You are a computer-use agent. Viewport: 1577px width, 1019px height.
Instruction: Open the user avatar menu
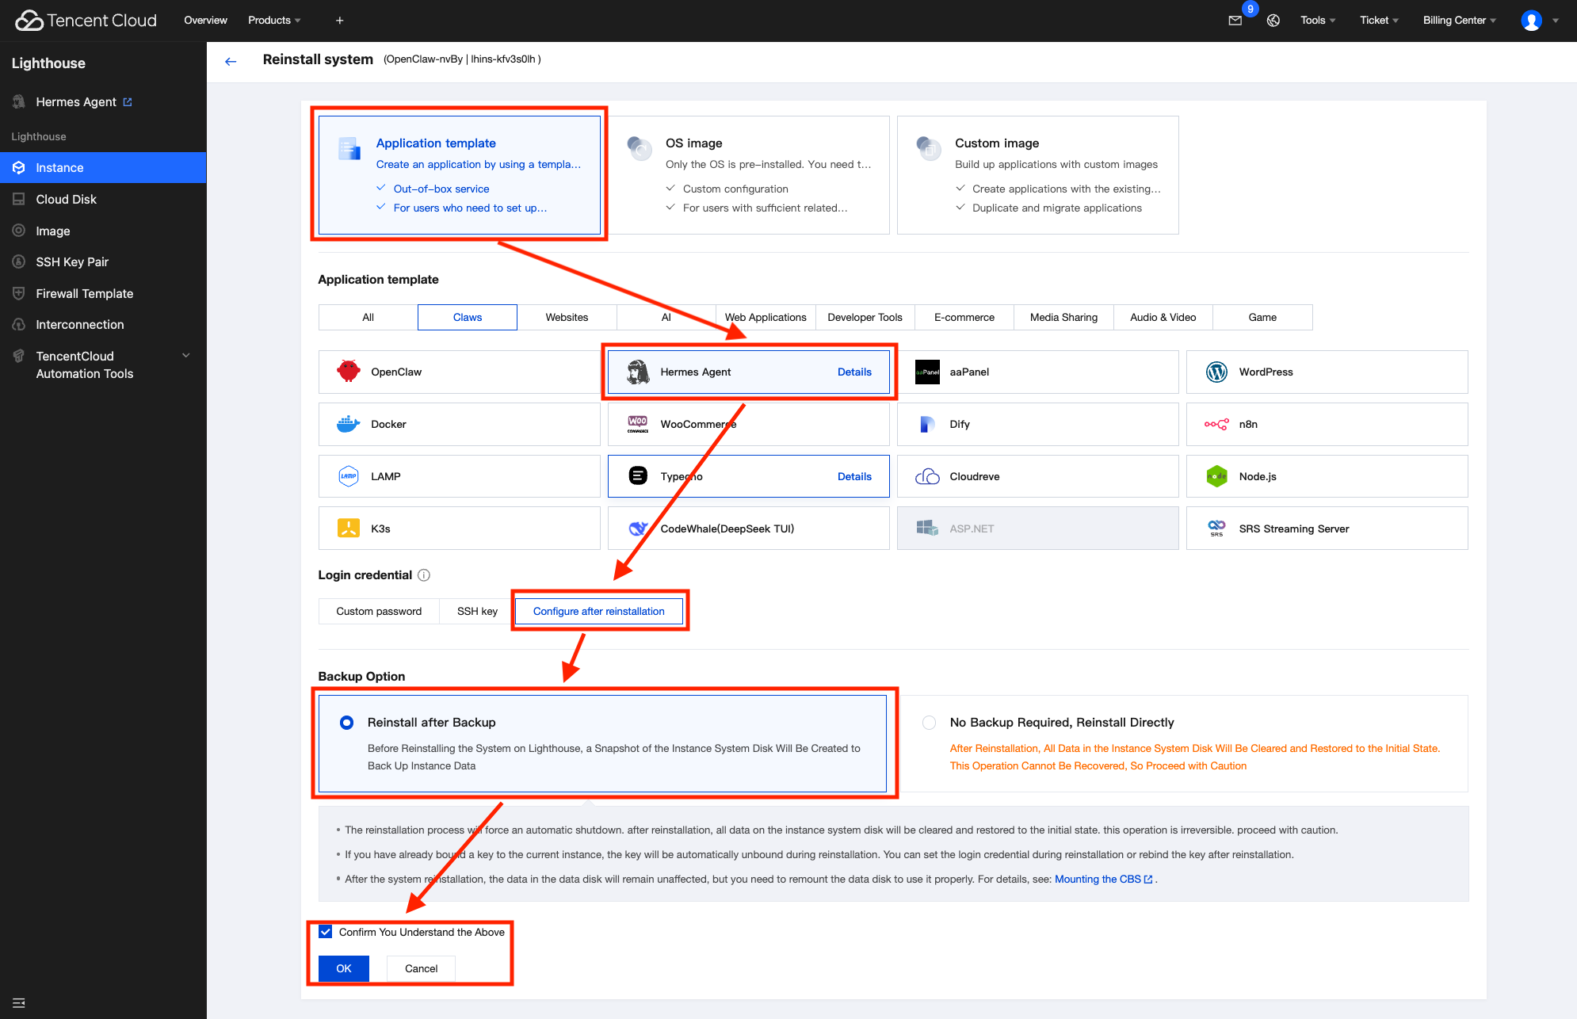1531,21
